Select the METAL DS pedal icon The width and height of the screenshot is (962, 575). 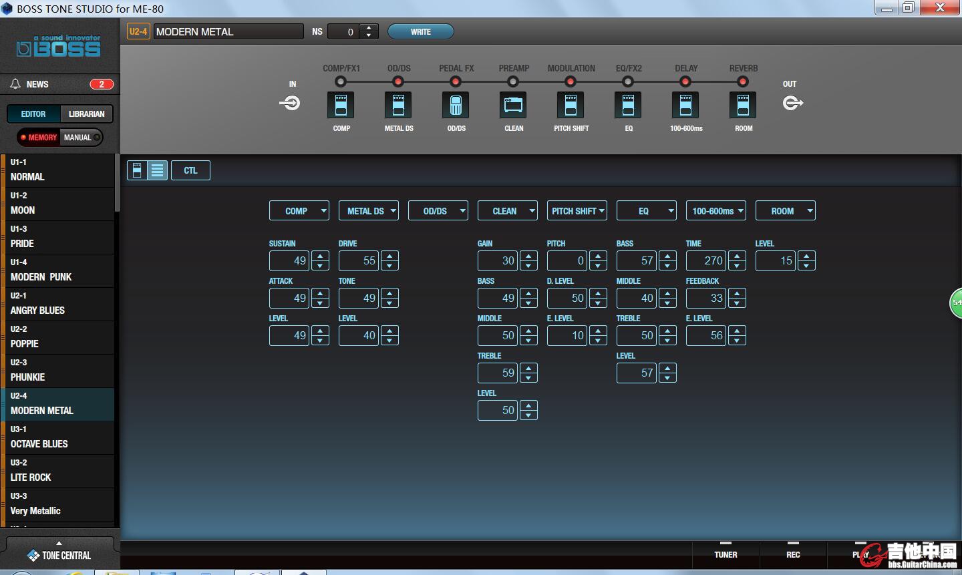[398, 105]
